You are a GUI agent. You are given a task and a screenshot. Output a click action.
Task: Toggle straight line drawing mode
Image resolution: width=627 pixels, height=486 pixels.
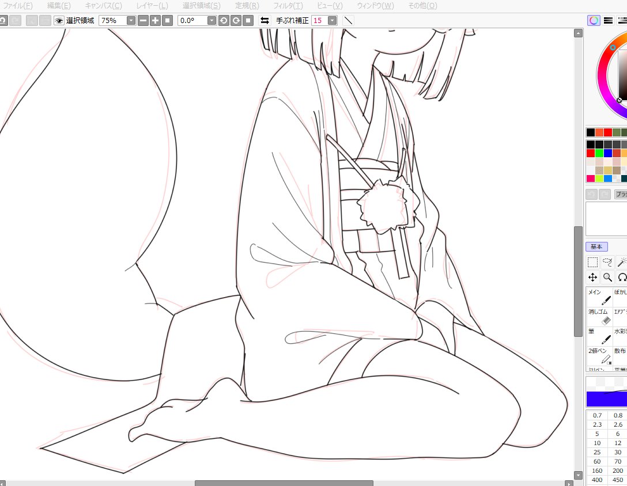[x=348, y=21]
